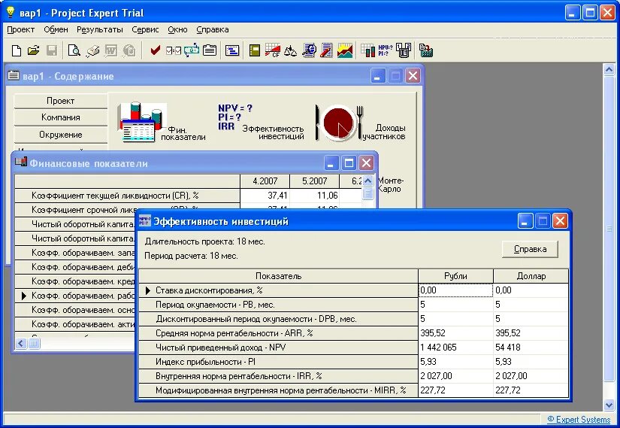Open the balance scales icon
Viewport: 620px width, 428px height.
(x=291, y=50)
